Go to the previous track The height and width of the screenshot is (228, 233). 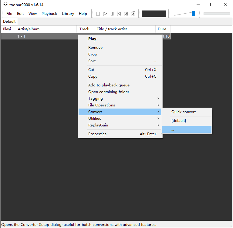click(x=119, y=14)
